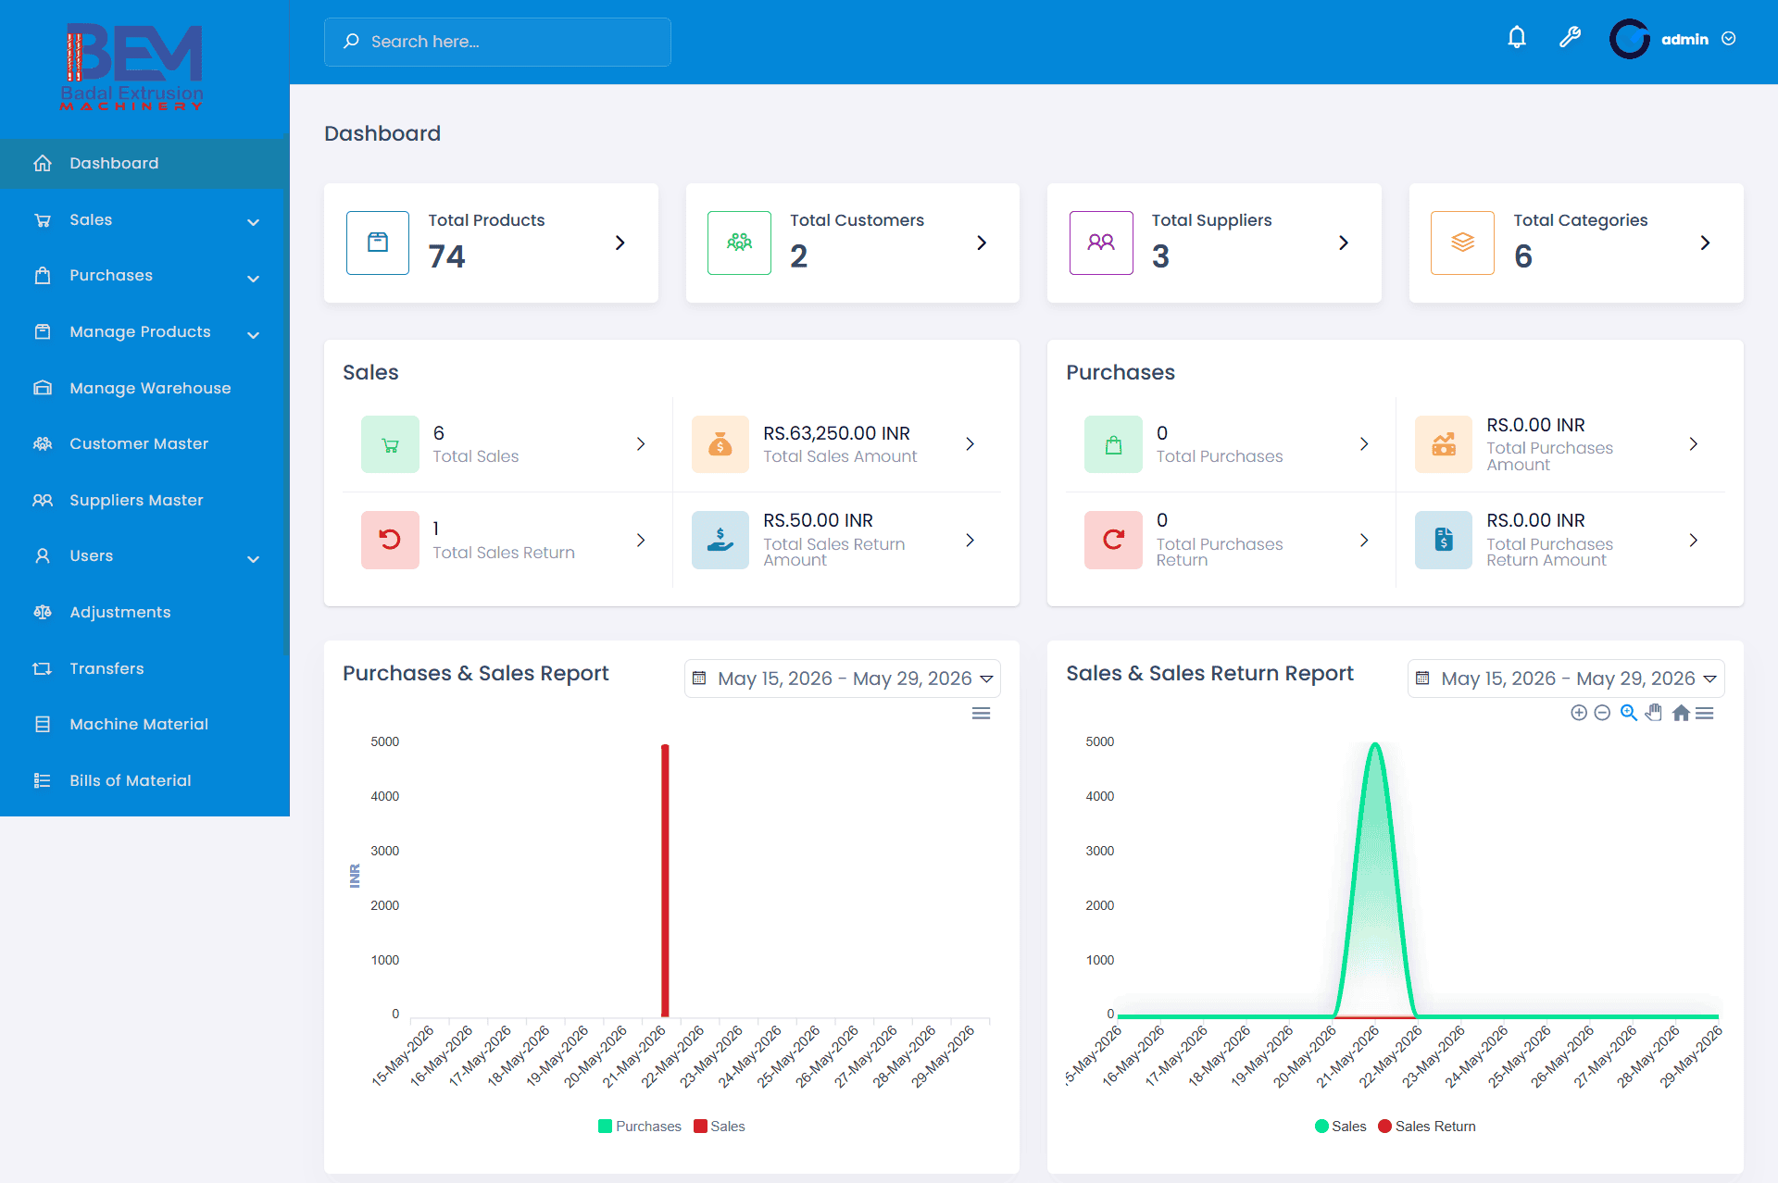This screenshot has width=1778, height=1183.
Task: Open Total Categories card arrow
Action: pyautogui.click(x=1705, y=243)
